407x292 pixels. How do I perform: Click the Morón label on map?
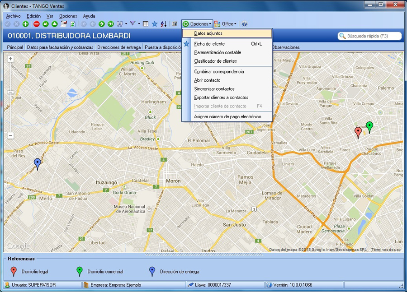click(173, 181)
